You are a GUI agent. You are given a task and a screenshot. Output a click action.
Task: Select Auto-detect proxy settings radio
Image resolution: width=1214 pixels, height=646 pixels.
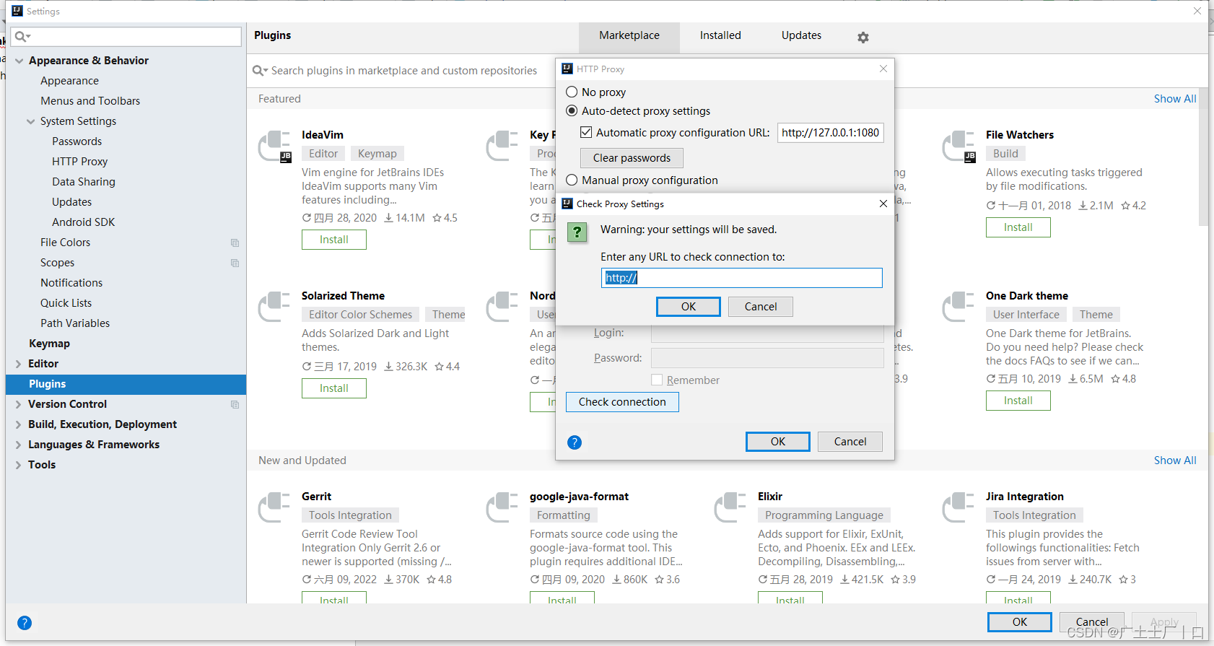tap(572, 110)
